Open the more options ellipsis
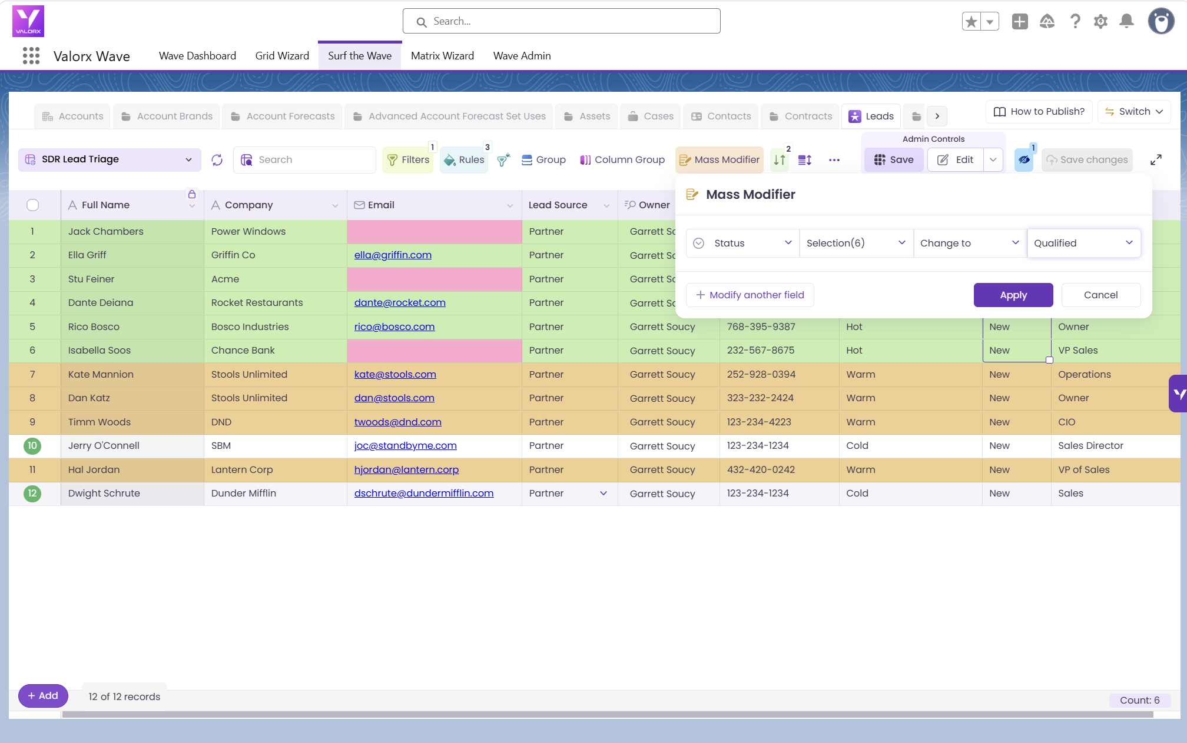 [834, 160]
